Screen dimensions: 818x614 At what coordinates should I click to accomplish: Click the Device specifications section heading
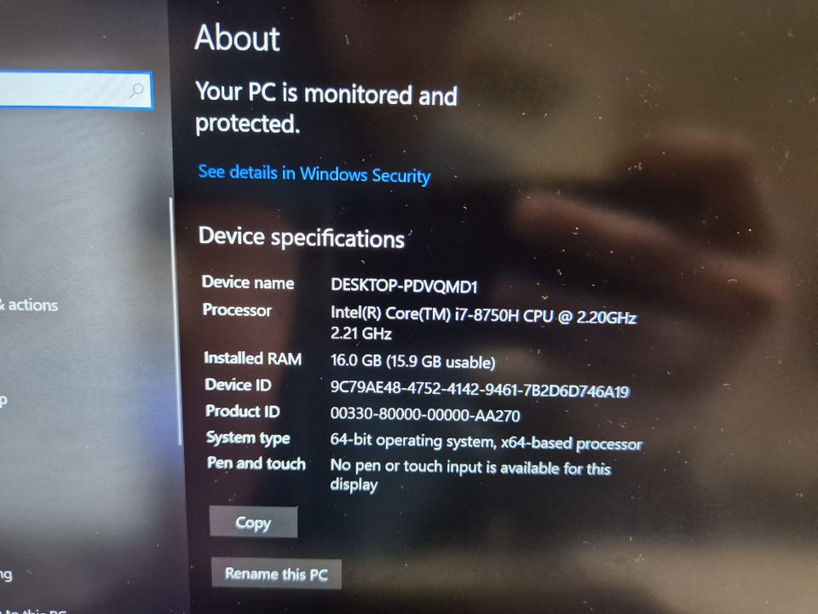tap(301, 238)
